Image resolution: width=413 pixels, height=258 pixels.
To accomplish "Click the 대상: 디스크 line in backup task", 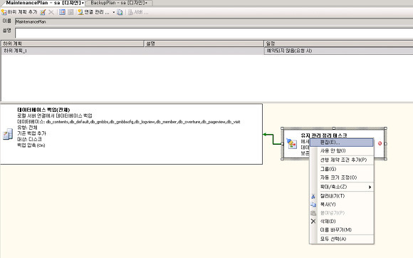I will click(29, 139).
